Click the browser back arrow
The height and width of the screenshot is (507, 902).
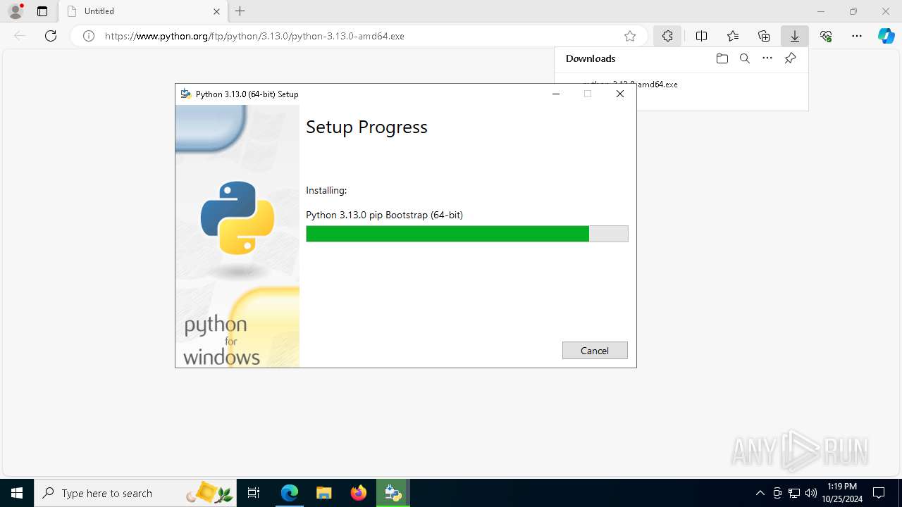point(20,36)
